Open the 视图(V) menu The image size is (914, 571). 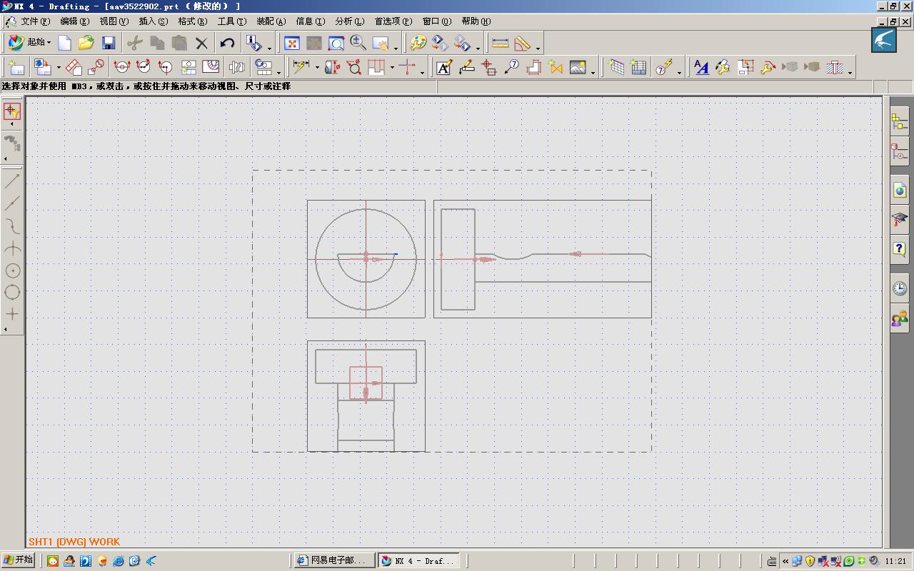(114, 21)
